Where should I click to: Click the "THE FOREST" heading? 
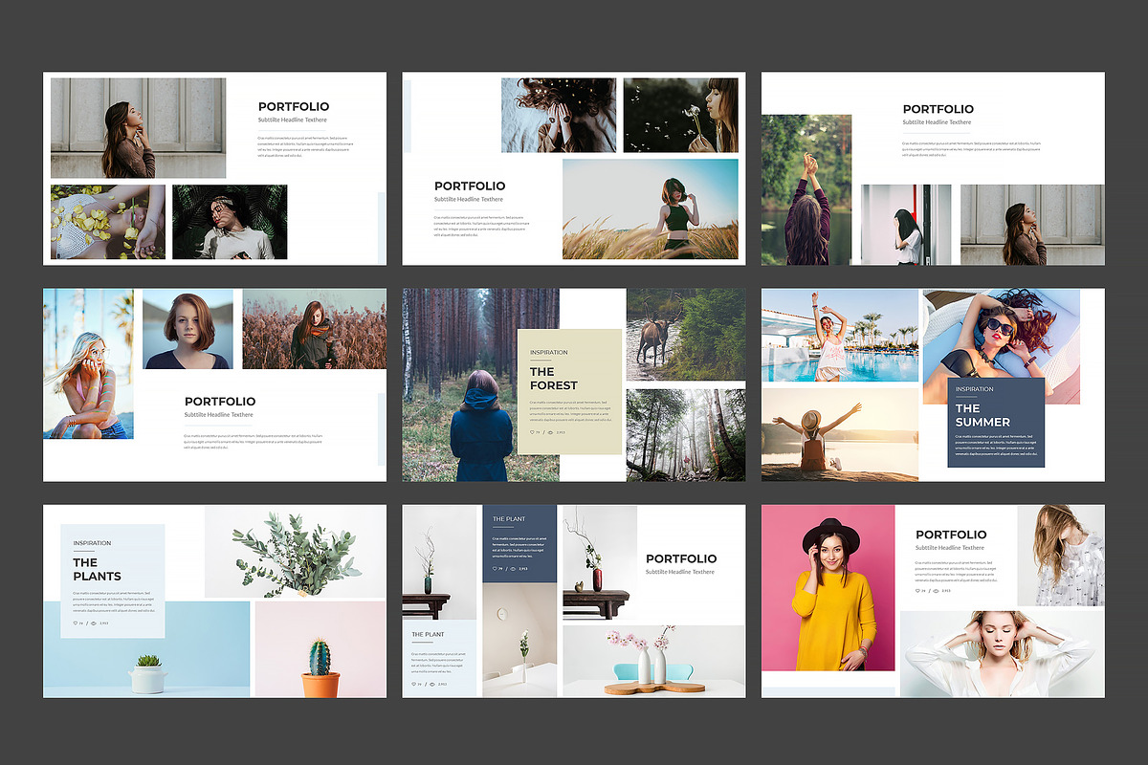click(554, 379)
